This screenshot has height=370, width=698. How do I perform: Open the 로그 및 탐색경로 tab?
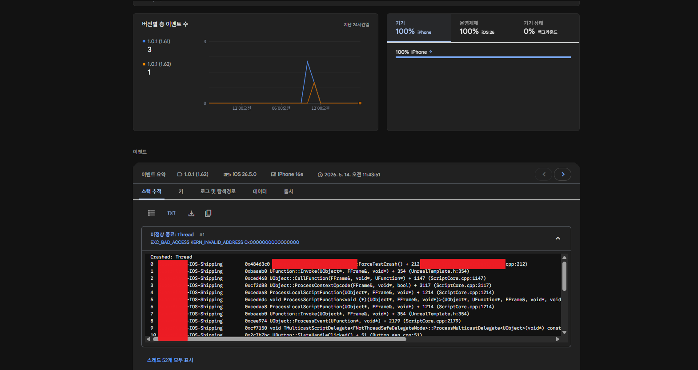tap(218, 191)
